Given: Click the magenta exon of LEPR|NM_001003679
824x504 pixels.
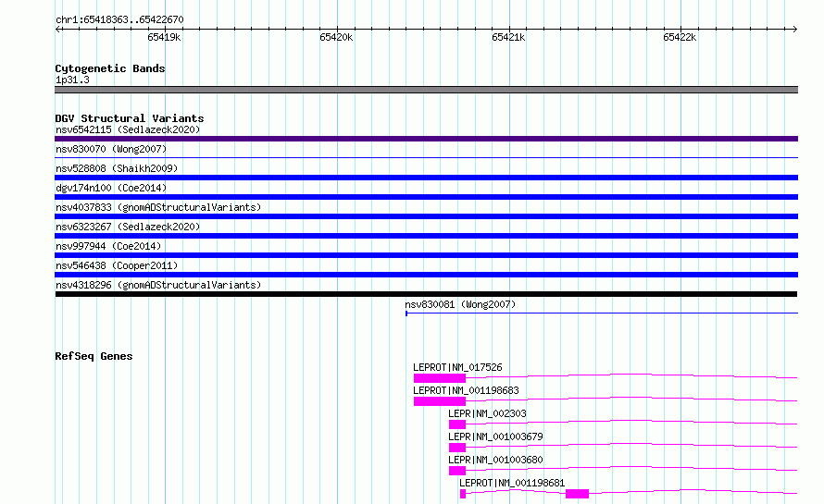Looking at the screenshot, I should coord(457,448).
